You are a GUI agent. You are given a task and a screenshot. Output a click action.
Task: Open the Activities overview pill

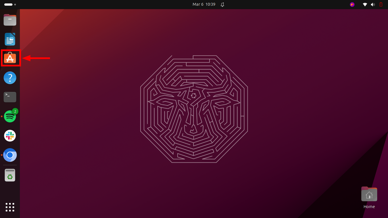10,5
